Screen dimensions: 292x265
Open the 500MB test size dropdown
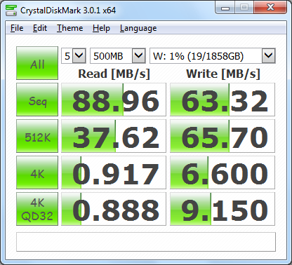pos(118,55)
